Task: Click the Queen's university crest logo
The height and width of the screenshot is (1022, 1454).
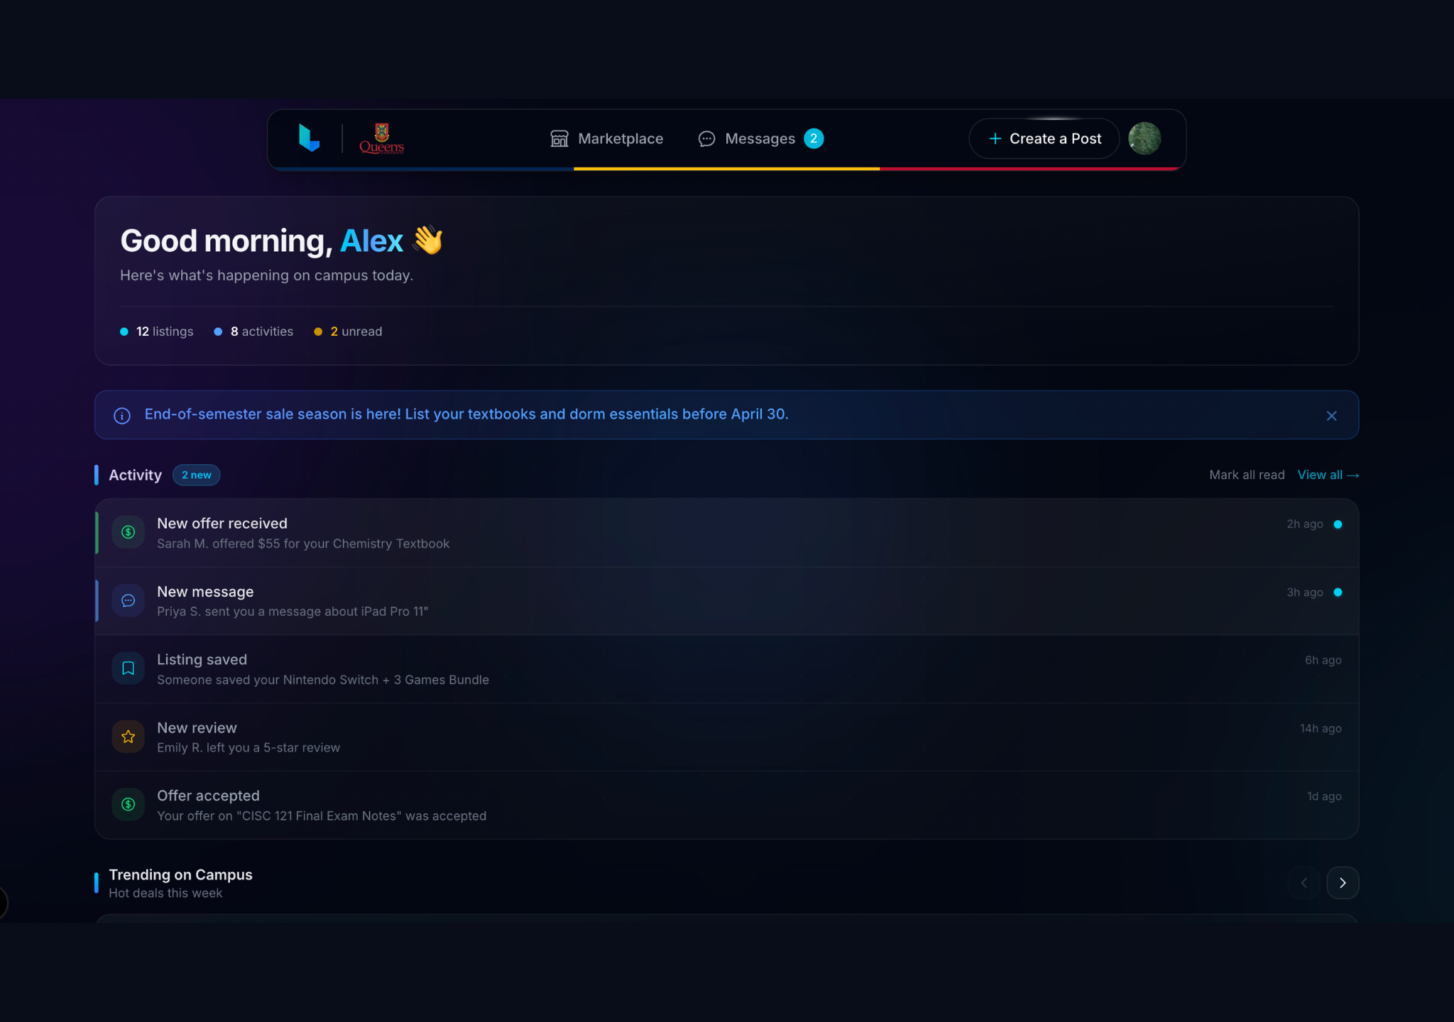Action: (381, 138)
